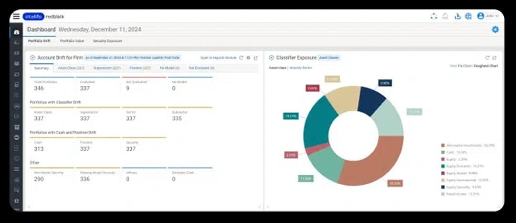The width and height of the screenshot is (516, 223).
Task: Select the Summary tab
Action: (41, 68)
